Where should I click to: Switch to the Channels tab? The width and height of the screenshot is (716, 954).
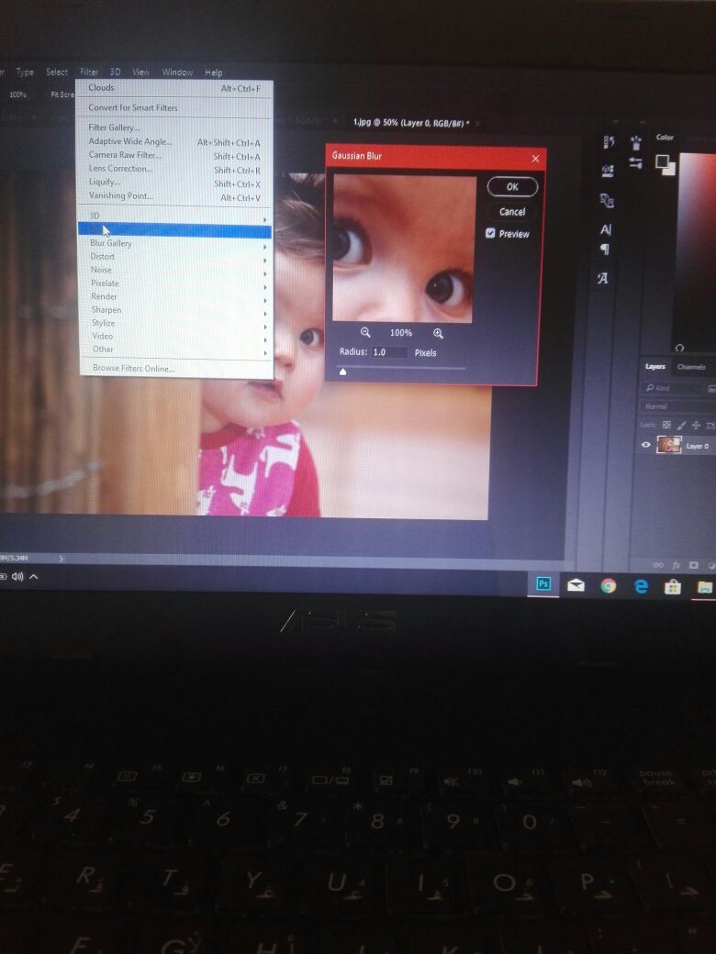[x=691, y=367]
